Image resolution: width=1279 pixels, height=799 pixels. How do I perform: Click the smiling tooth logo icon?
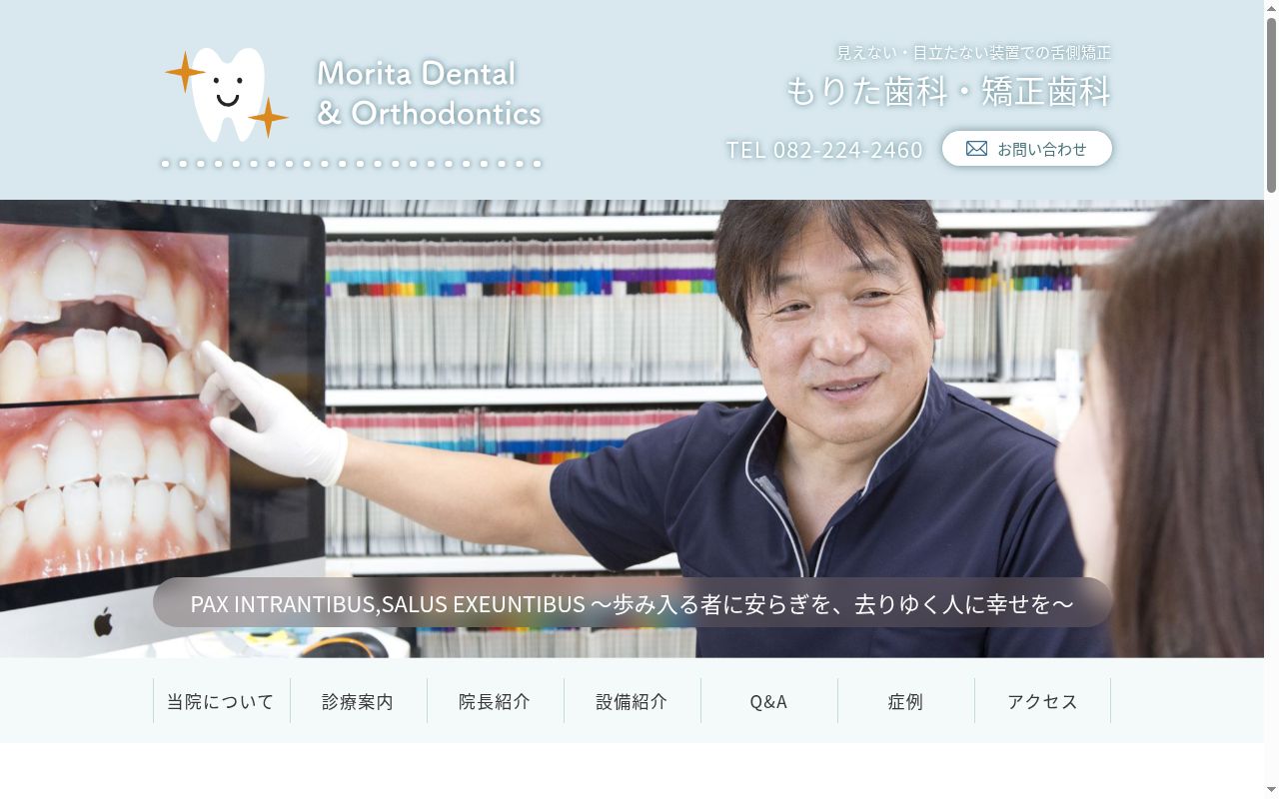tap(228, 94)
